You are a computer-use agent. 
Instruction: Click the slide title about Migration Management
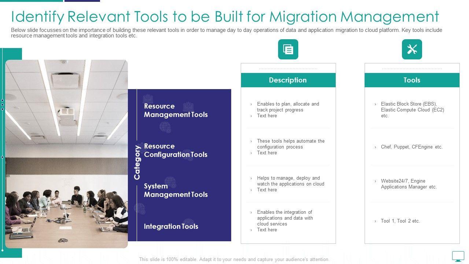pyautogui.click(x=225, y=16)
